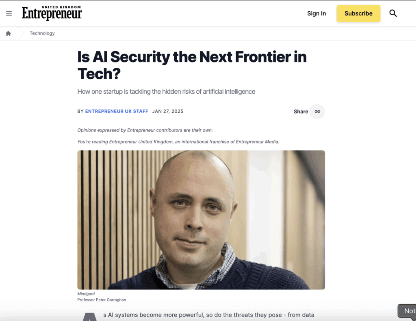Viewport: 416px width, 321px height.
Task: Go to the home breadcrumb icon
Action: pos(8,33)
